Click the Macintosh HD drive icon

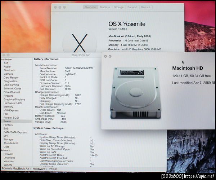click(x=135, y=93)
